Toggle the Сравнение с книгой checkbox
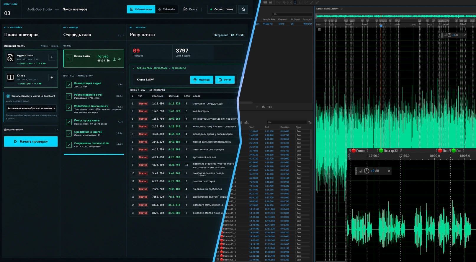Image resolution: width=476 pixels, height=262 pixels. 69,134
